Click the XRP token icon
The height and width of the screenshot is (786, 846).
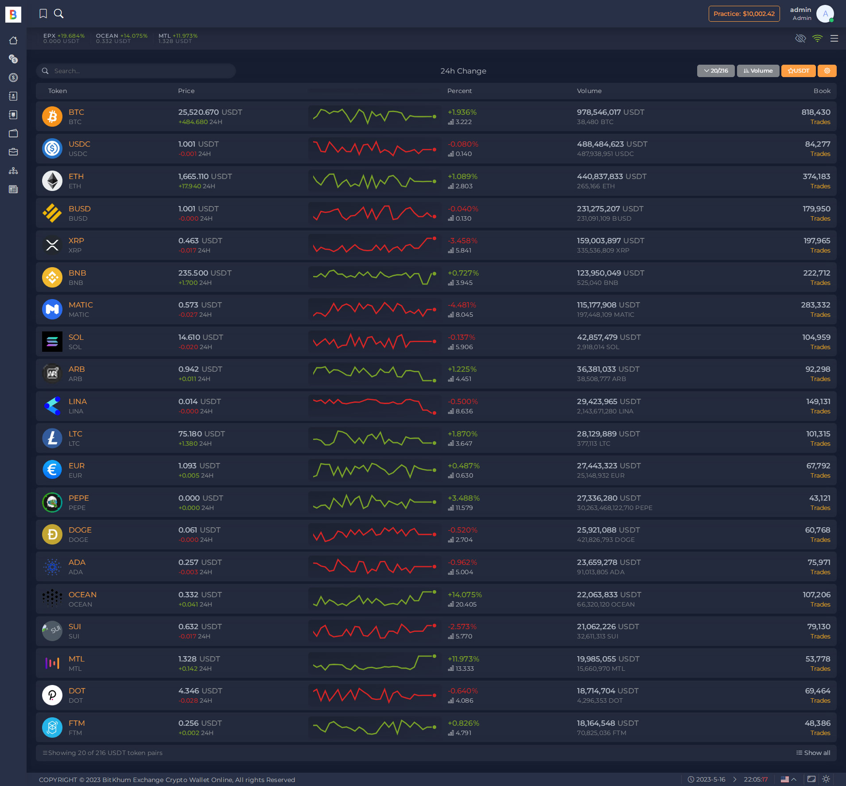coord(52,245)
